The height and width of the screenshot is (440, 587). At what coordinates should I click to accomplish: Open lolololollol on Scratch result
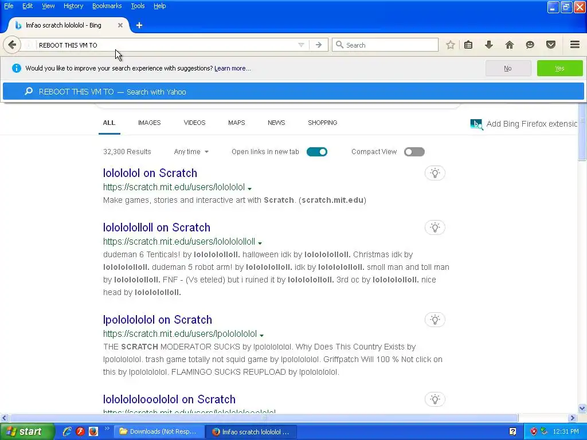pyautogui.click(x=156, y=227)
